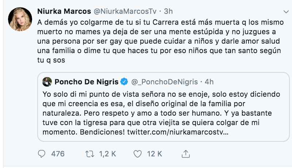Click the 12 K likes count
Image resolution: width=292 pixels, height=168 pixels.
point(154,154)
